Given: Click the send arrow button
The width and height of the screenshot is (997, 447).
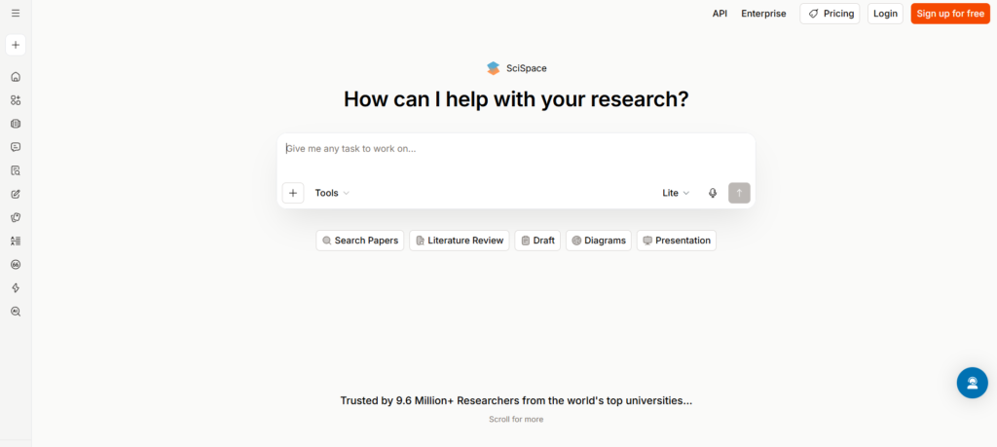Looking at the screenshot, I should point(739,193).
